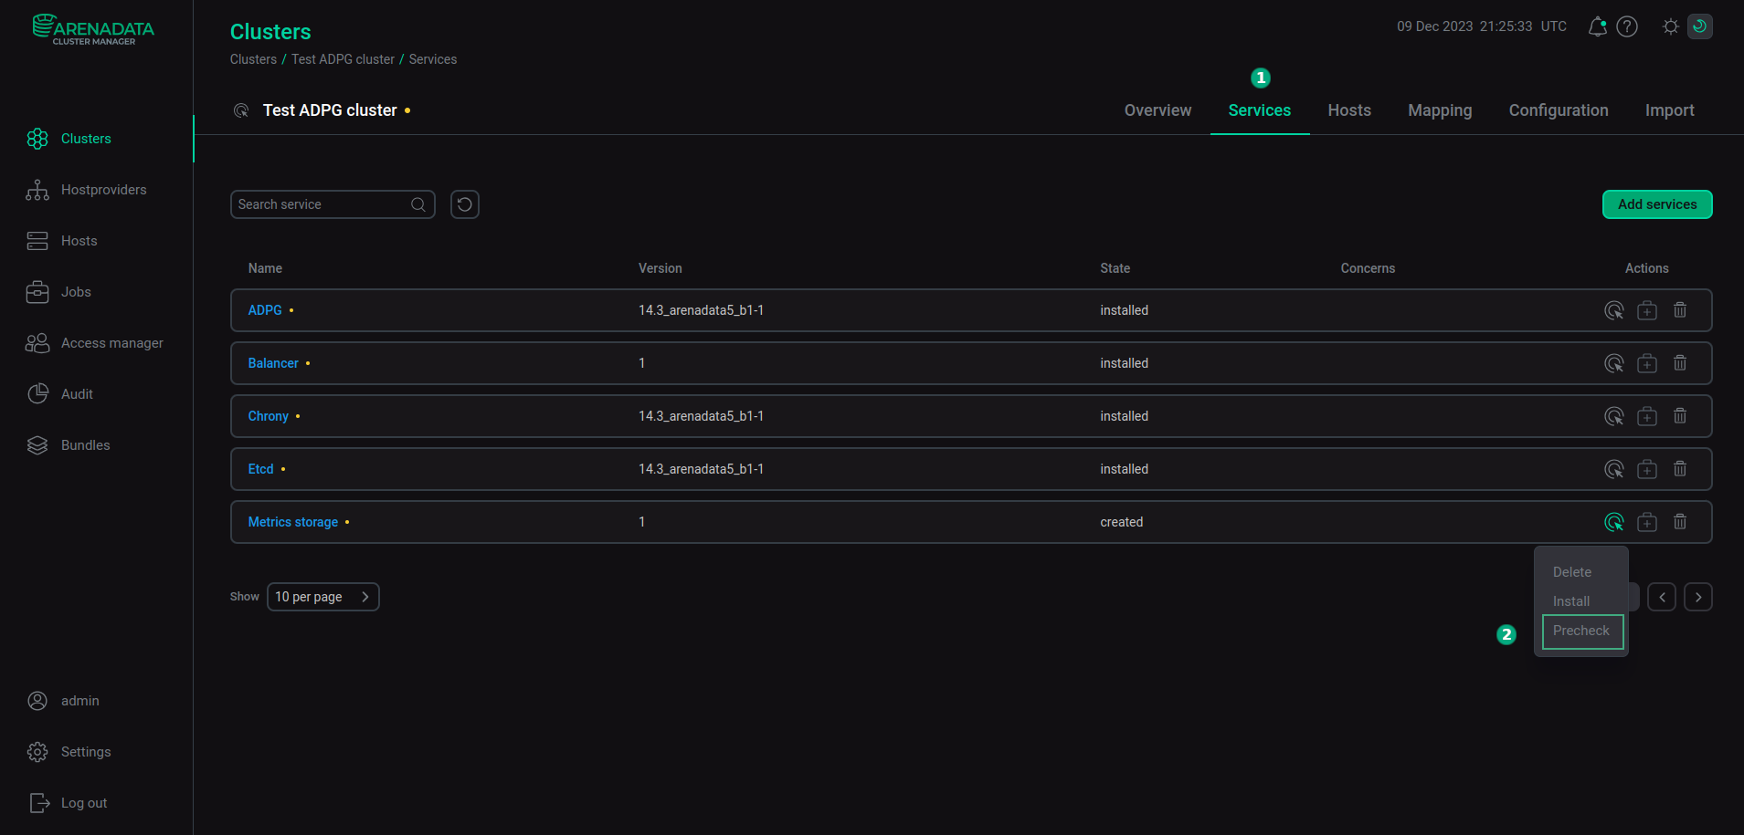Click green actions icon for Metrics storage
Screen dimensions: 1744x835
(x=1614, y=522)
